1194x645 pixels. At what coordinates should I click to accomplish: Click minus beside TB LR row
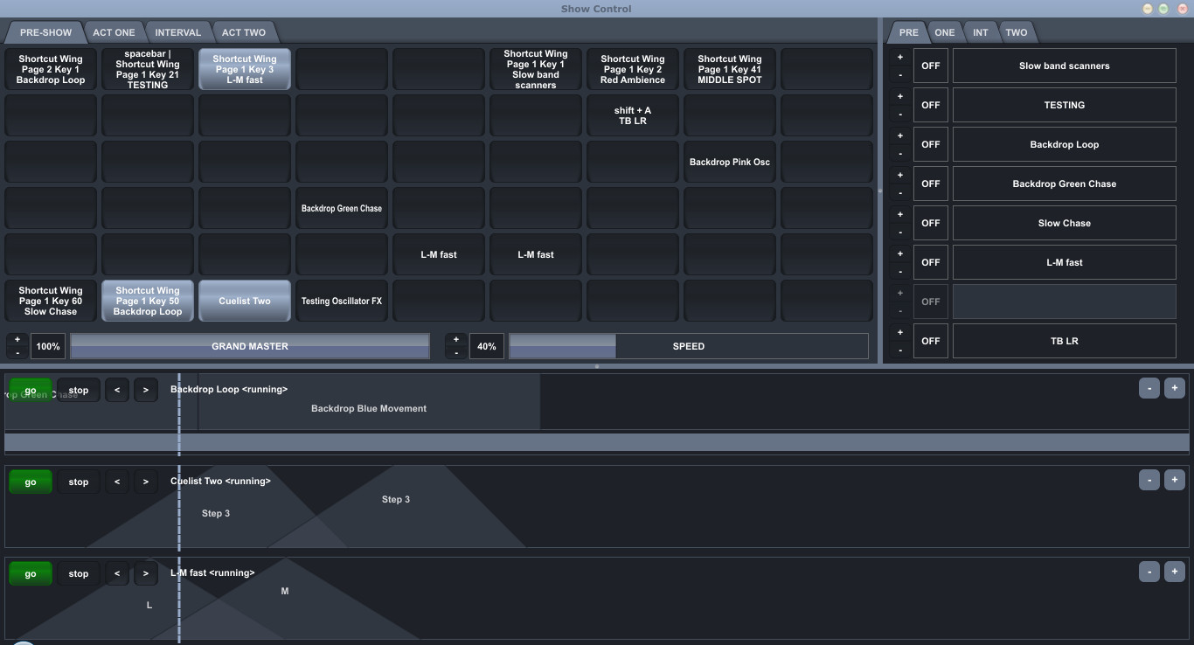click(x=900, y=350)
